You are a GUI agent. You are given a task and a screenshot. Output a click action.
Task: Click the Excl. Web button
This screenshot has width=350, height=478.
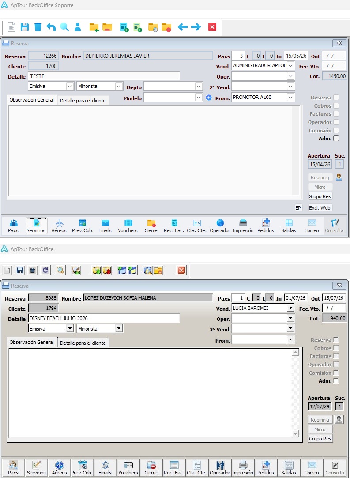[320, 208]
